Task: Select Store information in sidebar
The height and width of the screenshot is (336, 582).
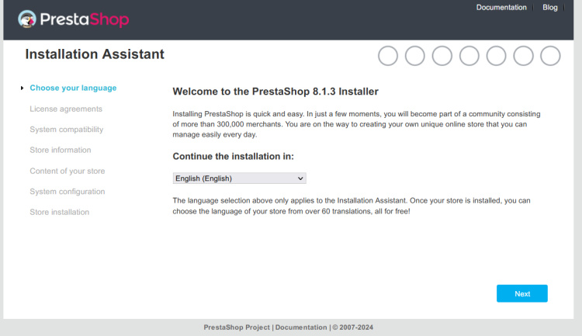Action: pyautogui.click(x=61, y=150)
